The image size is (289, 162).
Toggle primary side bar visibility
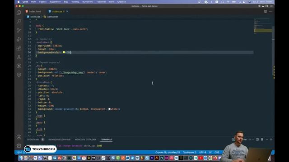coord(260,6)
